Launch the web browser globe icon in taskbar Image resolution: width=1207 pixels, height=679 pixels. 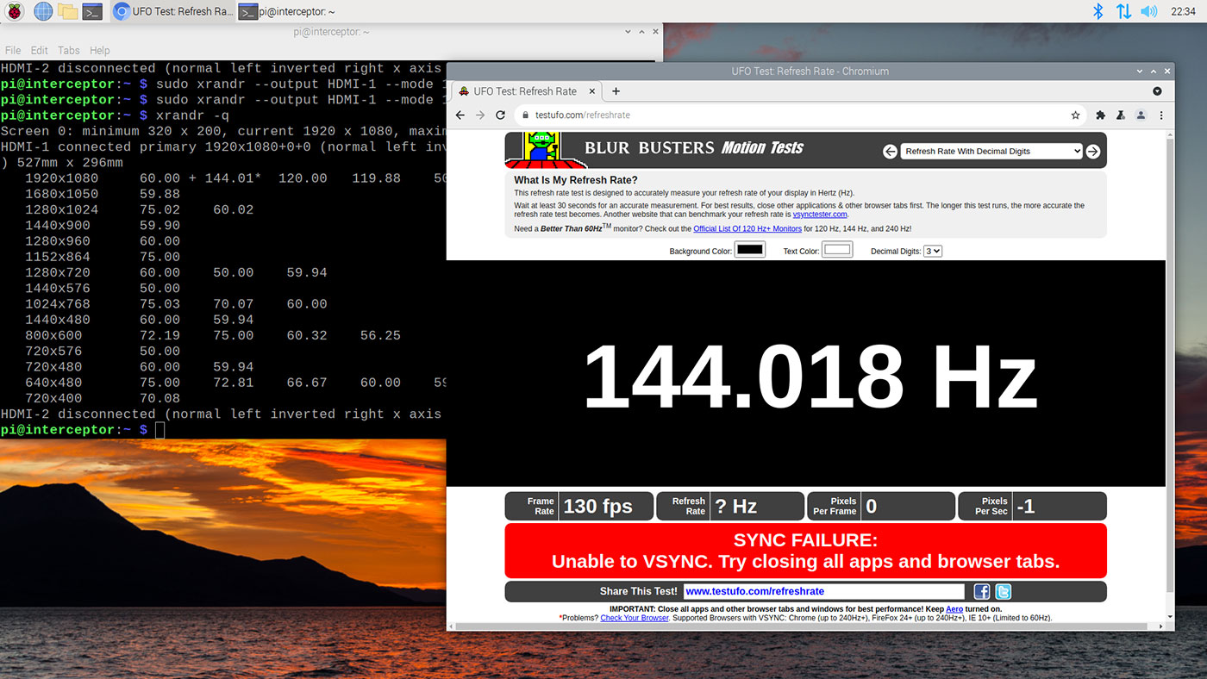(42, 11)
